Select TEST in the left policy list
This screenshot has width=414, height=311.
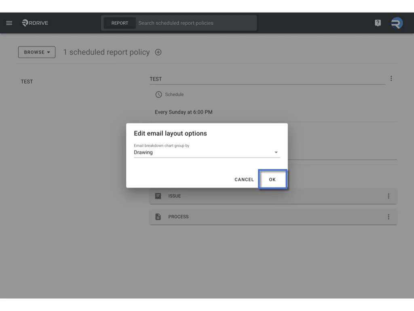tap(27, 81)
